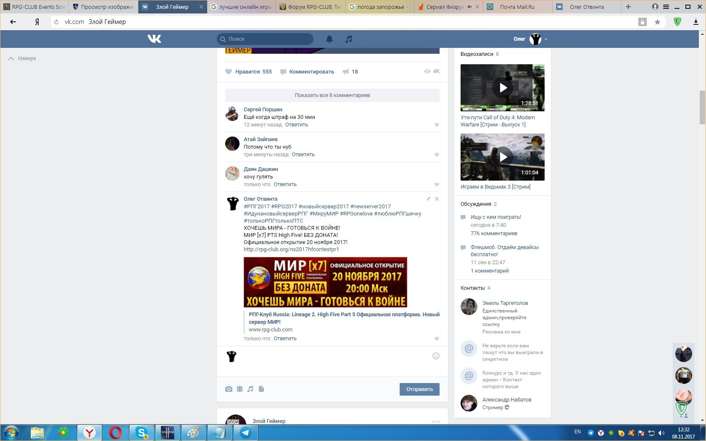Like Сергей Поршин's comment
Viewport: 706px width, 441px height.
[x=437, y=125]
